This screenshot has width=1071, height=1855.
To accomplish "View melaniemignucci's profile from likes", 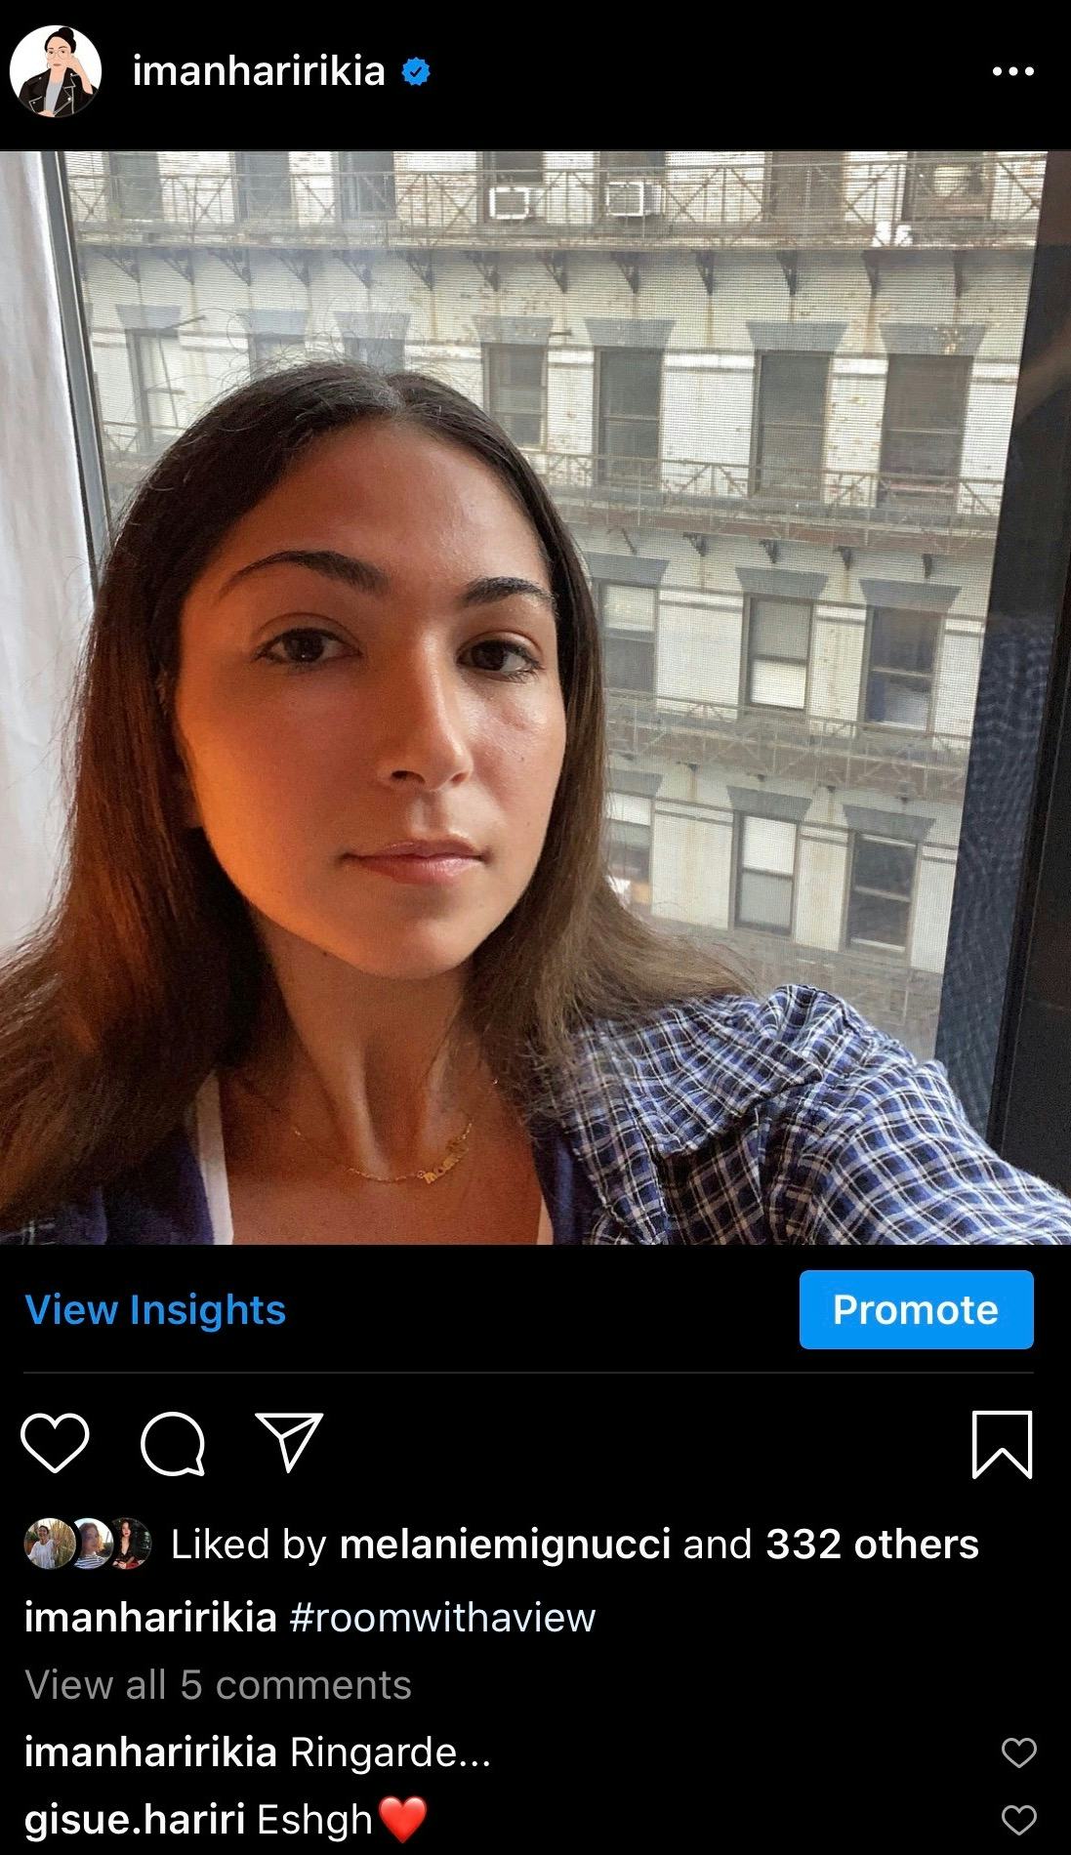I will coord(505,1545).
